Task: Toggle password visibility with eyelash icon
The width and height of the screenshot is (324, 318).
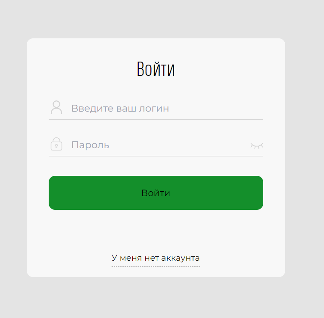Action: pos(257,146)
